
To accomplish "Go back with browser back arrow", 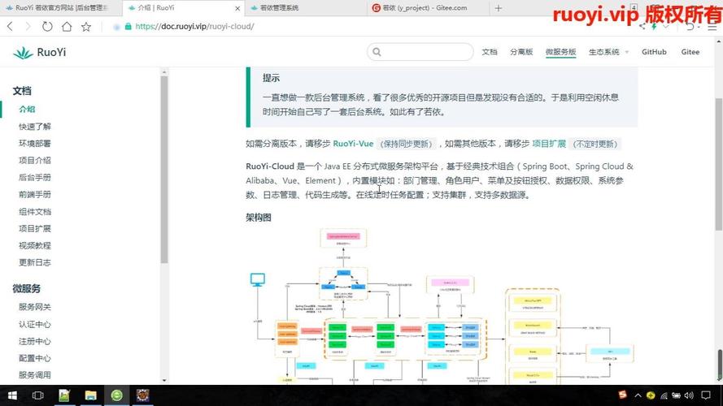I will click(10, 27).
